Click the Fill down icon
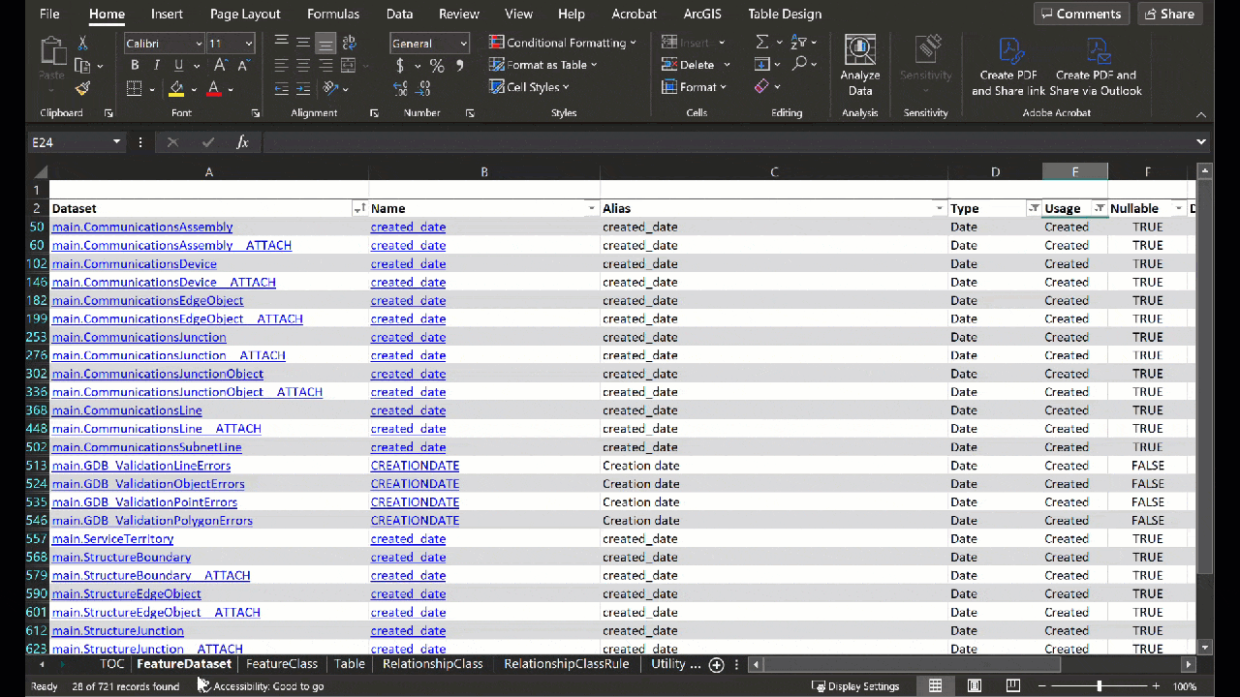Screen dimensions: 1240x697 point(762,65)
